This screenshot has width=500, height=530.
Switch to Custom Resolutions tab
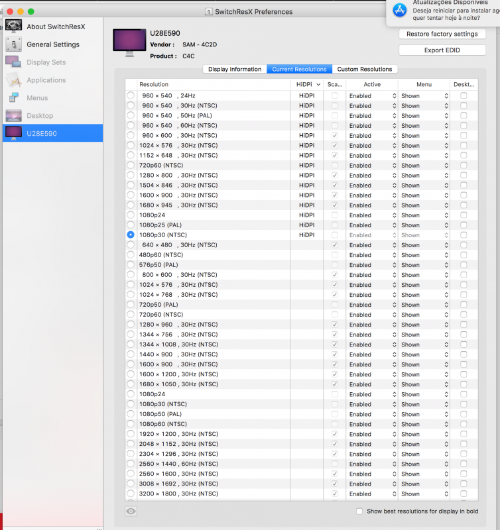pos(365,69)
